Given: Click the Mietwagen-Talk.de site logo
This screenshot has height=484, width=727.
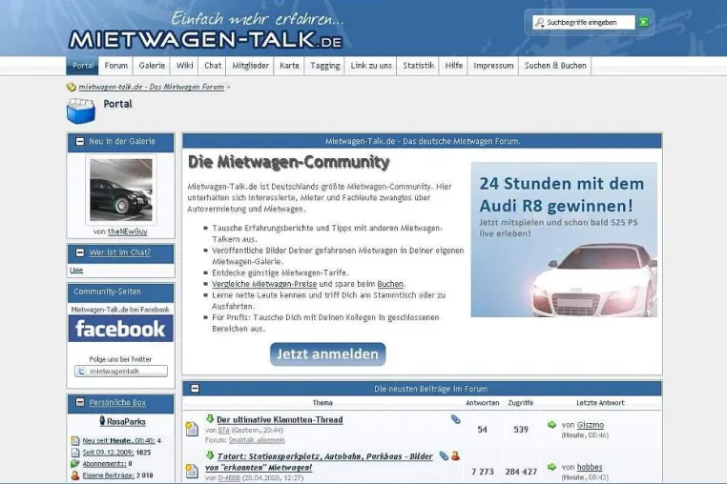Looking at the screenshot, I should point(205,39).
